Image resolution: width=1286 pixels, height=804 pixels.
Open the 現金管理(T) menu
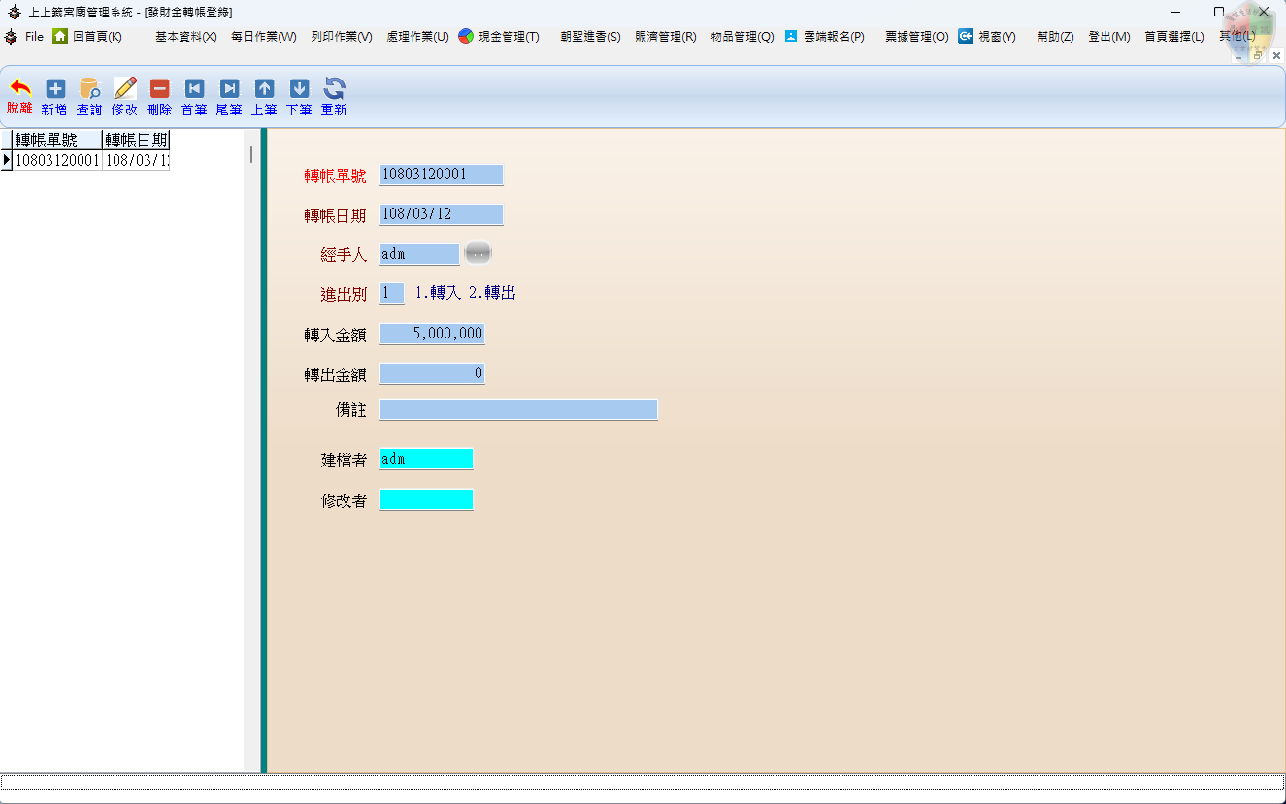tap(499, 37)
